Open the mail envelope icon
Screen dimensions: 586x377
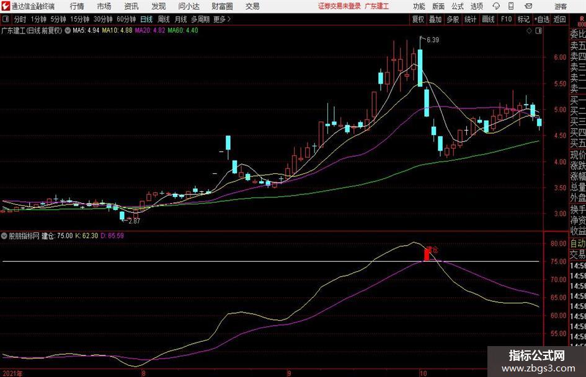528,6
